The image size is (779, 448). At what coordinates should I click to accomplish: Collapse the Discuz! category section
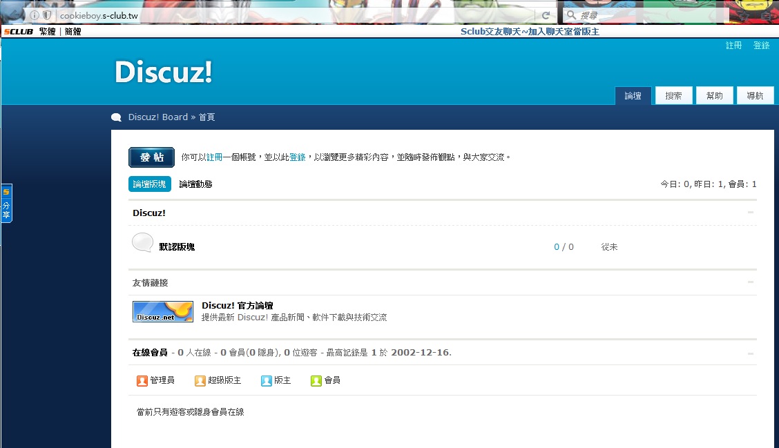coord(751,213)
